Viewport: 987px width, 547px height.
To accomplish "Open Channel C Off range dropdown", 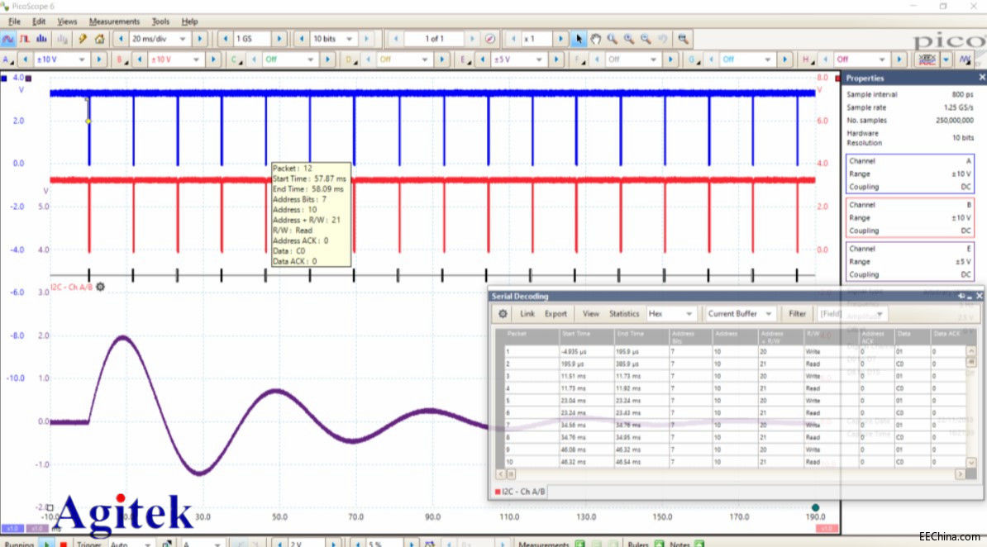I will click(310, 59).
